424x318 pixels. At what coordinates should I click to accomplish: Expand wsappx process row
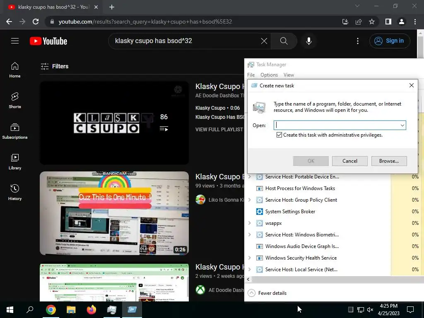click(250, 223)
